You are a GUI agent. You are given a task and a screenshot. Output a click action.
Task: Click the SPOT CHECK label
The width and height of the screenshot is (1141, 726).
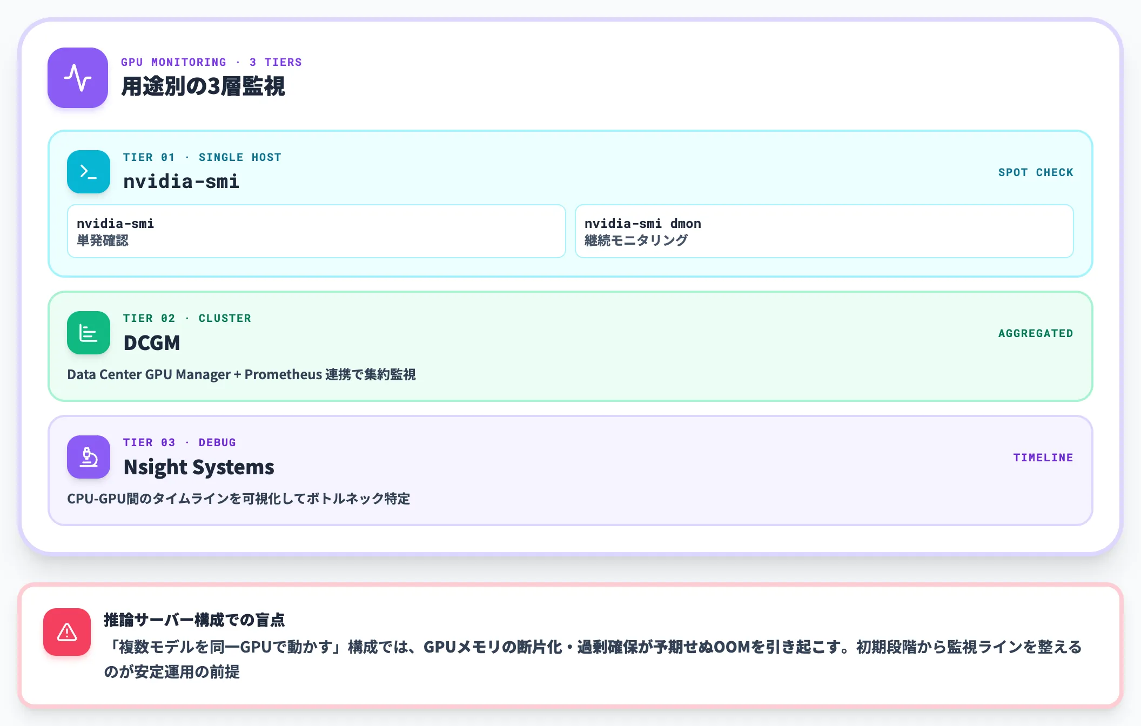point(1036,172)
